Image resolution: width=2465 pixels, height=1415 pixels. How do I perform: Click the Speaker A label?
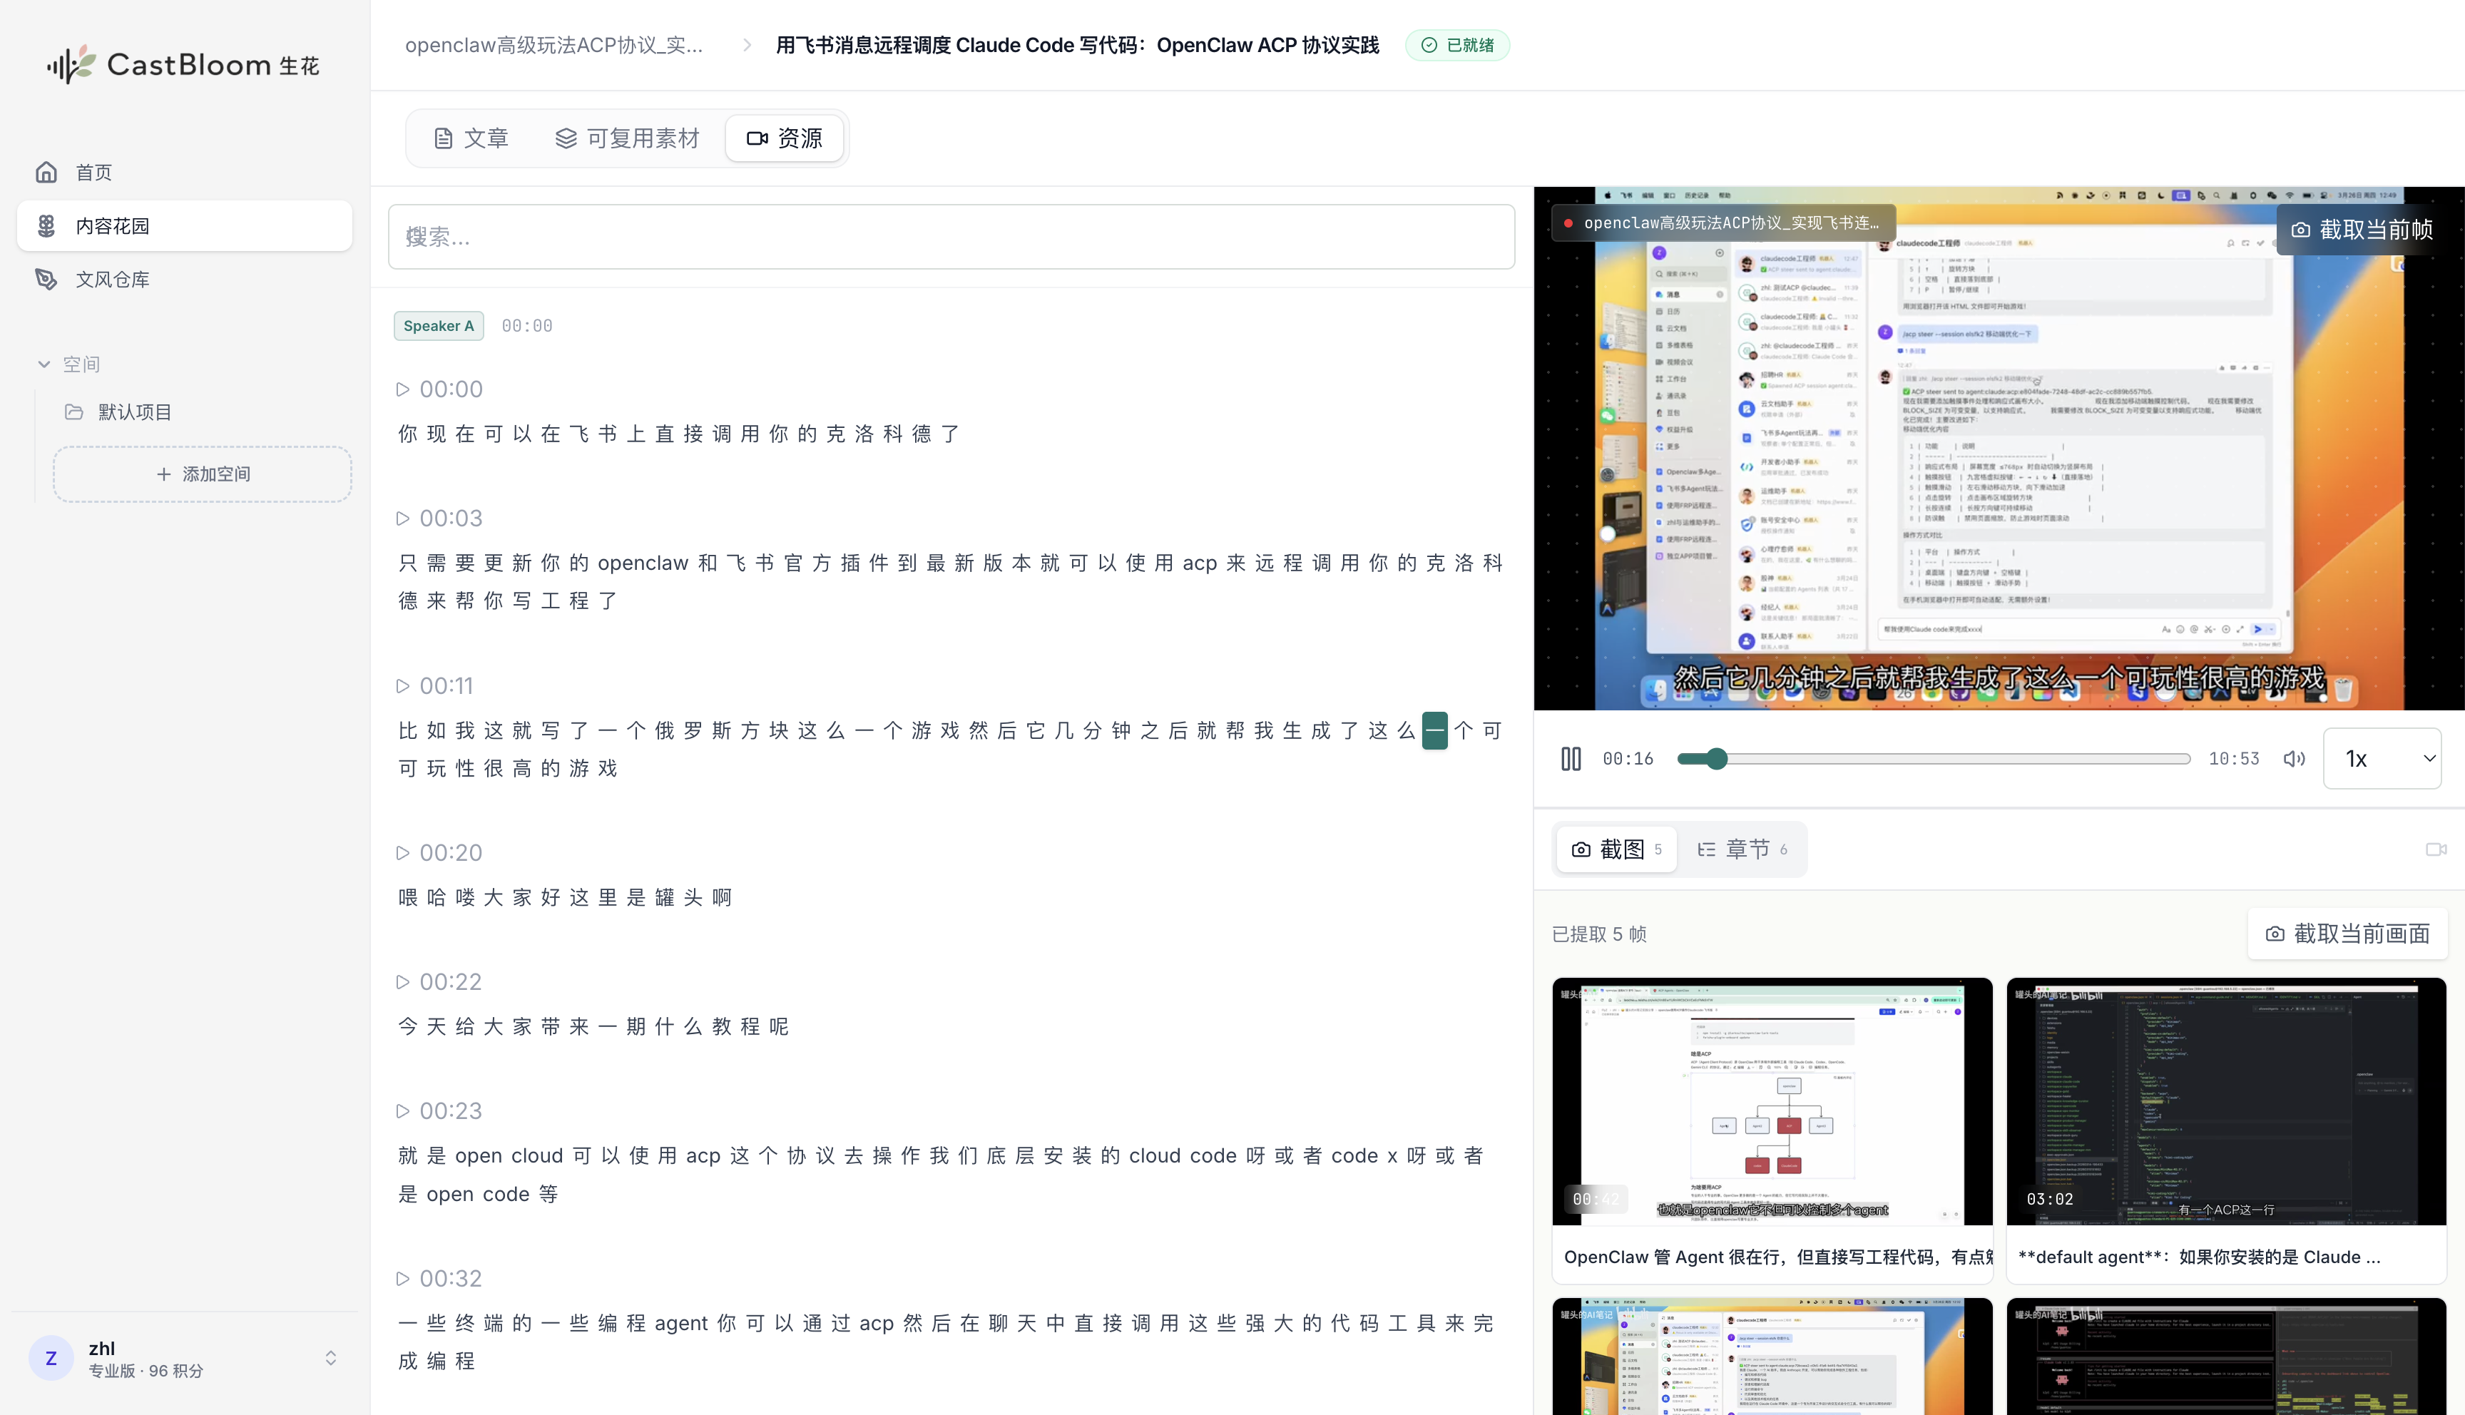pyautogui.click(x=438, y=325)
